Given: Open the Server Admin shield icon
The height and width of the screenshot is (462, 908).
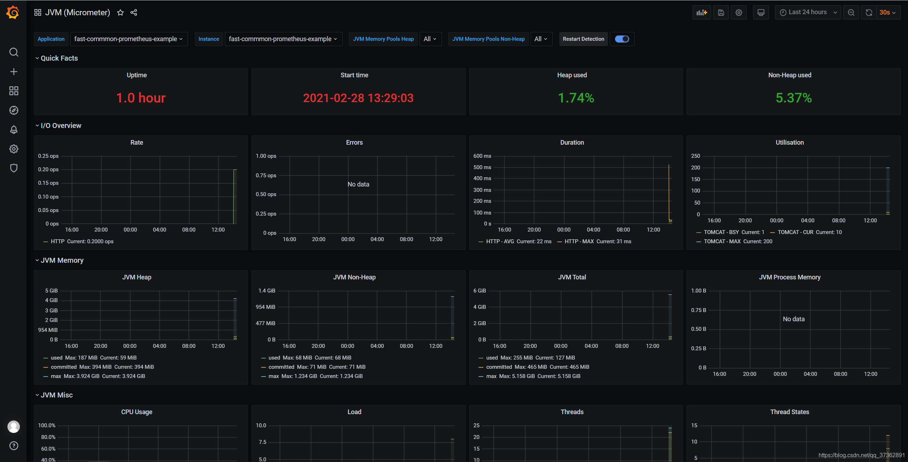Looking at the screenshot, I should pos(13,168).
